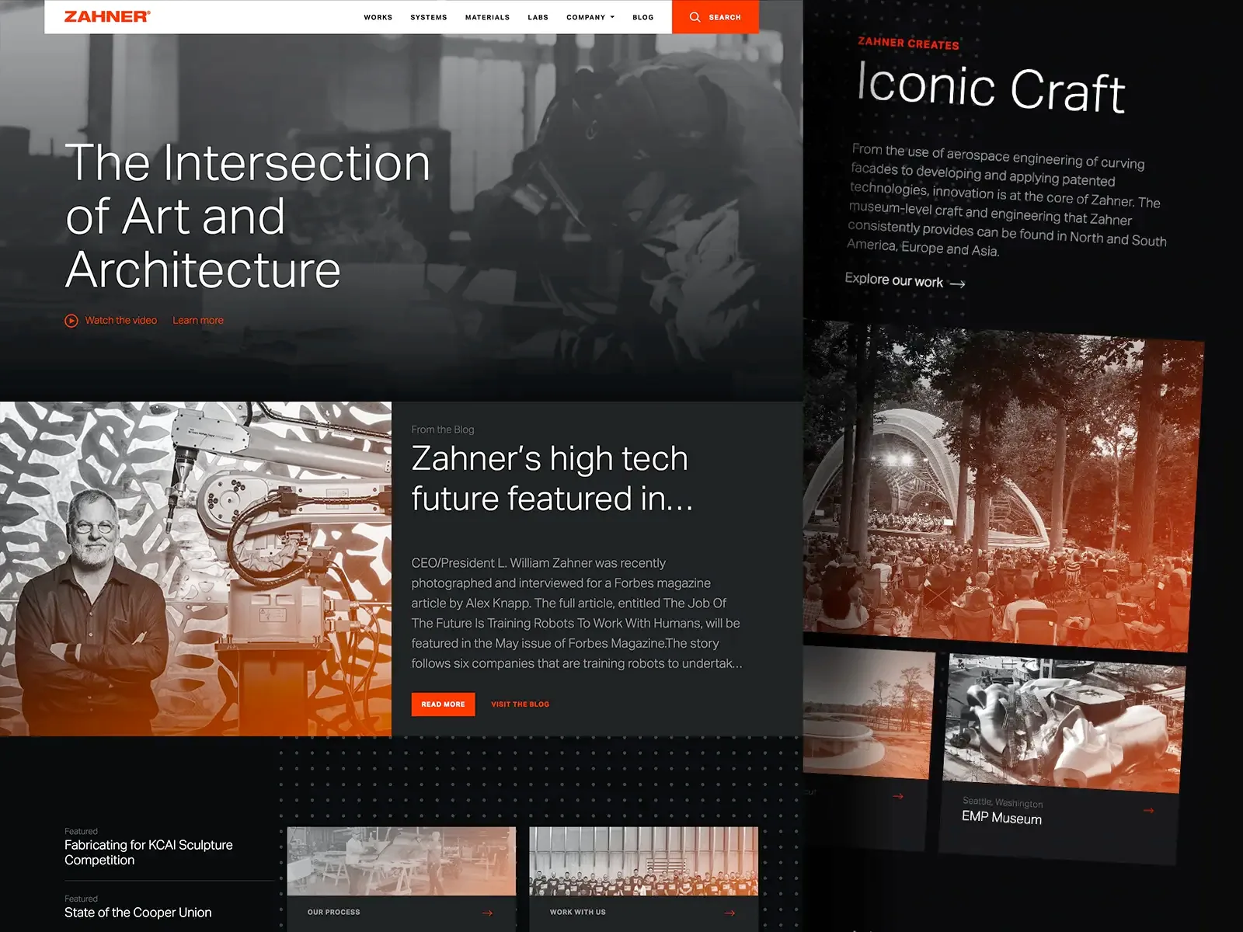Image resolution: width=1243 pixels, height=932 pixels.
Task: Open Fabricating for KCAI Sculpture Competition
Action: pyautogui.click(x=148, y=853)
